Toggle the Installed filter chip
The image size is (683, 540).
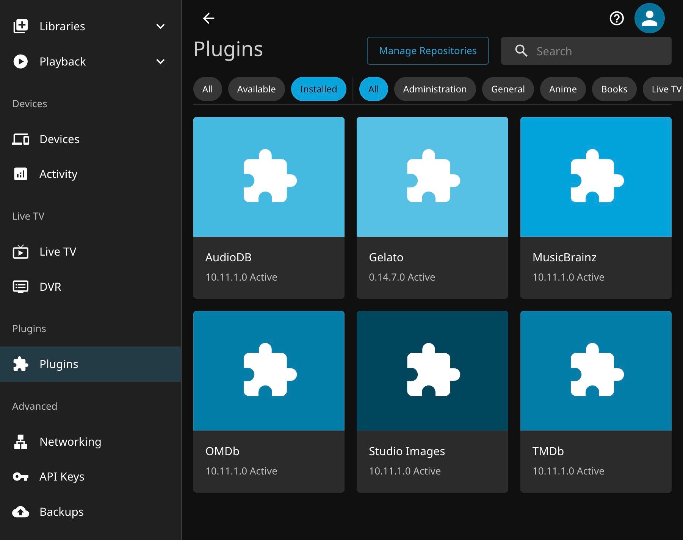(x=318, y=89)
